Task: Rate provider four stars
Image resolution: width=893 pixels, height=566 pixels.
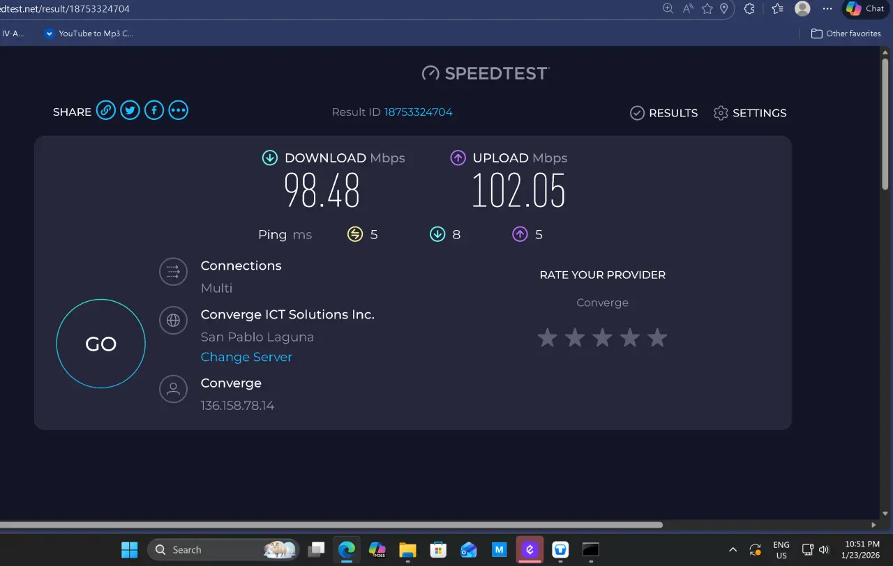Action: (x=630, y=338)
